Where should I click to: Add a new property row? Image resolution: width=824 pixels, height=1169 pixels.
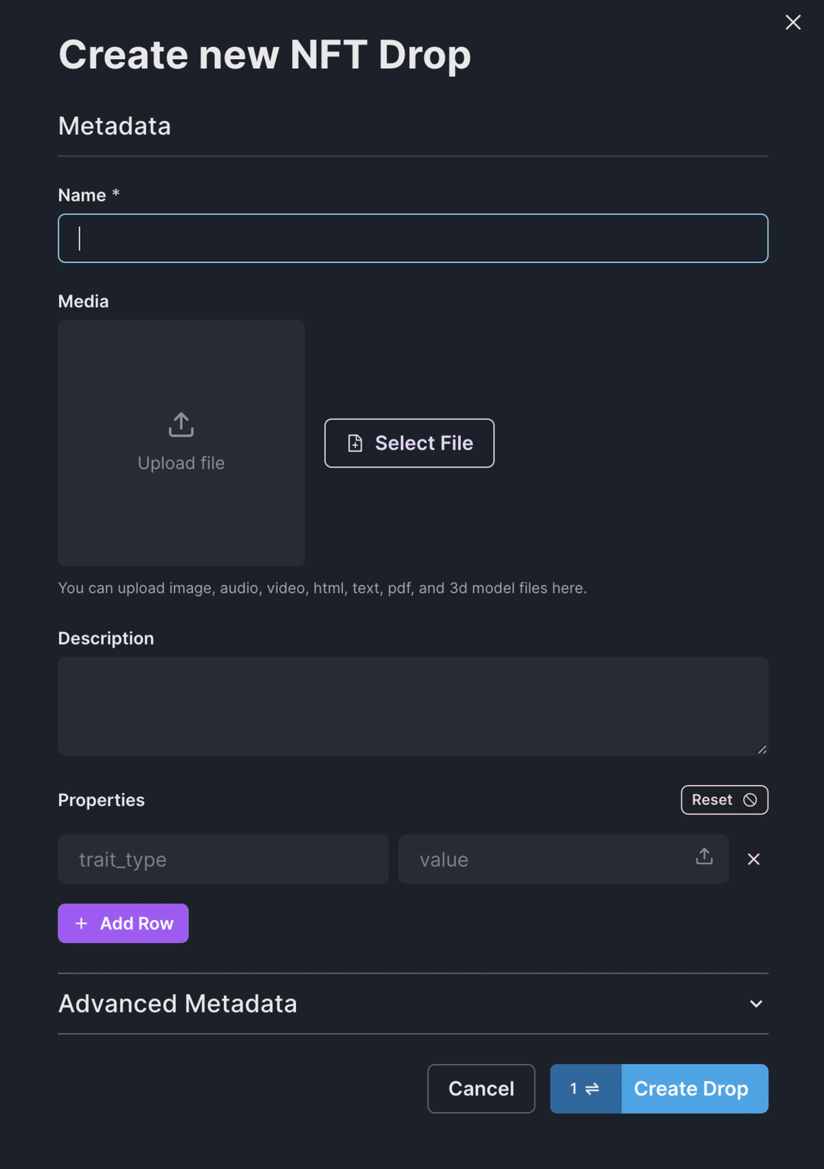[123, 924]
